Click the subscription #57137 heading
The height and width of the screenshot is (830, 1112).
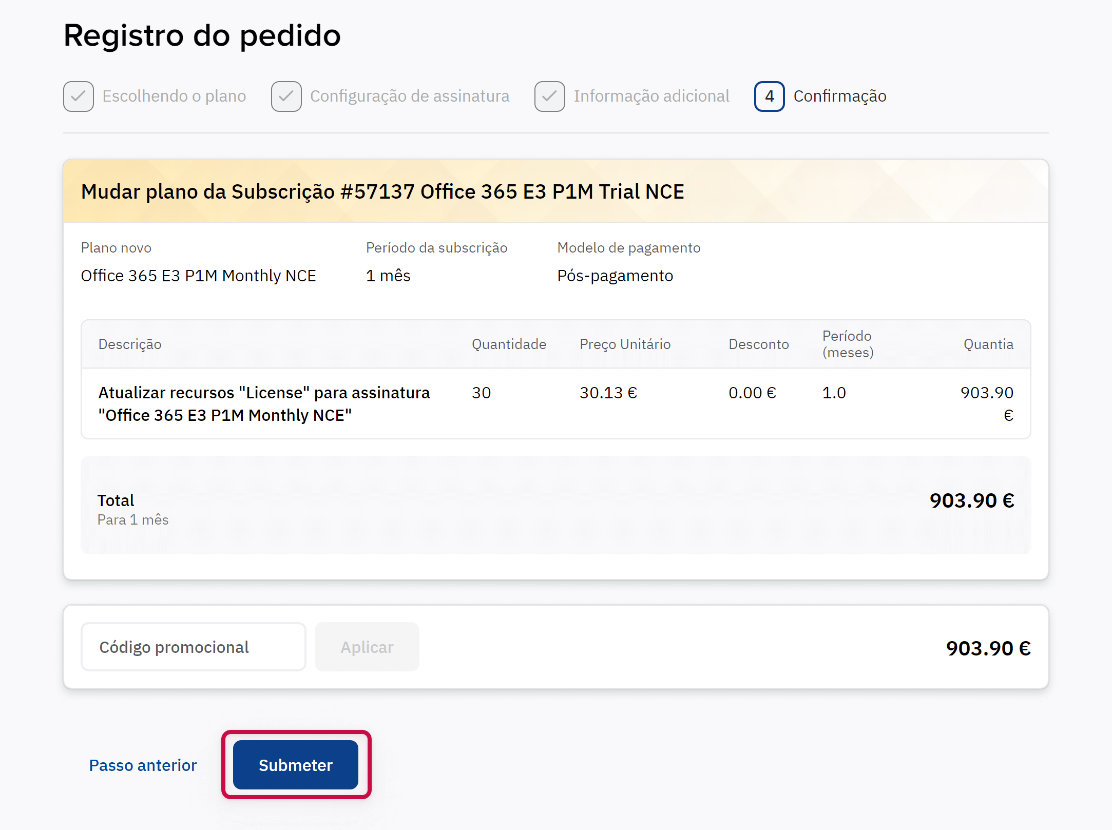pos(382,191)
